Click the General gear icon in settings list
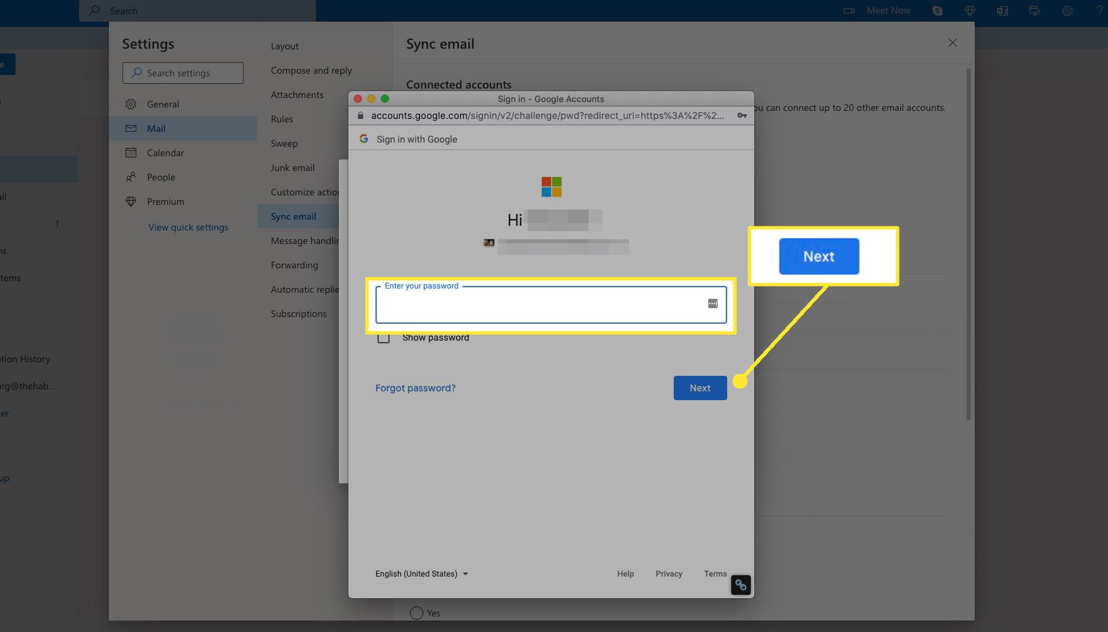Viewport: 1108px width, 632px height. click(x=131, y=104)
